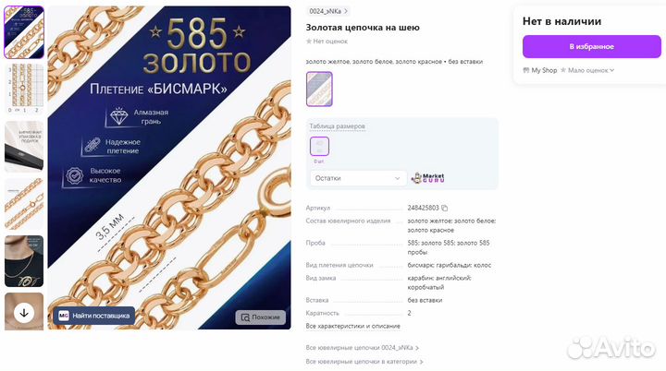Select the chain on neck model thumbnail
The width and height of the screenshot is (666, 371).
(x=24, y=261)
